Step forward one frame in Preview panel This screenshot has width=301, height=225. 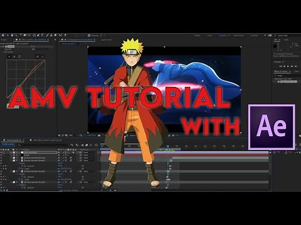292,66
